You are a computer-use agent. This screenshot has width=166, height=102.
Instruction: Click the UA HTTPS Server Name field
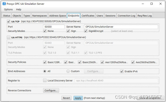point(121,43)
